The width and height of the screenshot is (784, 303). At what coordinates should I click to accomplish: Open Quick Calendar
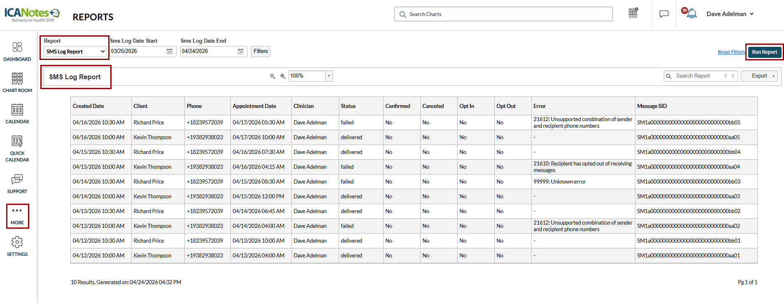point(17,148)
